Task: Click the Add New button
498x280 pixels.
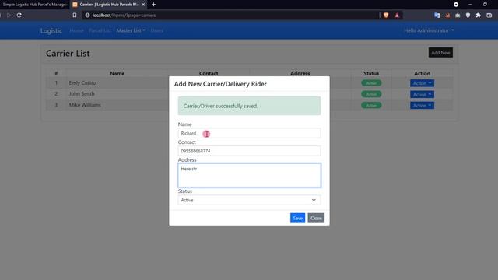Action: [x=440, y=53]
